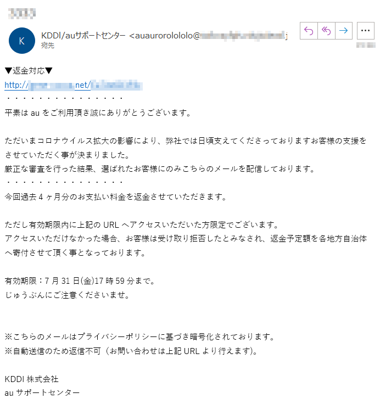Click the deadline text 有効期限：7月31日(金)
Image resolution: width=380 pixels, height=404 pixels.
[80, 281]
